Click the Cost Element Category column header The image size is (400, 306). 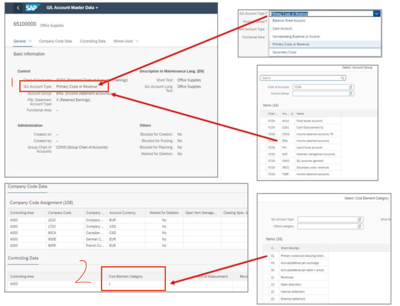tap(126, 277)
